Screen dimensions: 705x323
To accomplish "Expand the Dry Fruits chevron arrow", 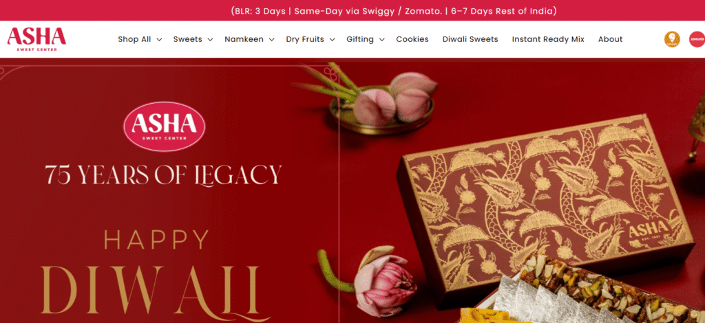I will click(332, 39).
